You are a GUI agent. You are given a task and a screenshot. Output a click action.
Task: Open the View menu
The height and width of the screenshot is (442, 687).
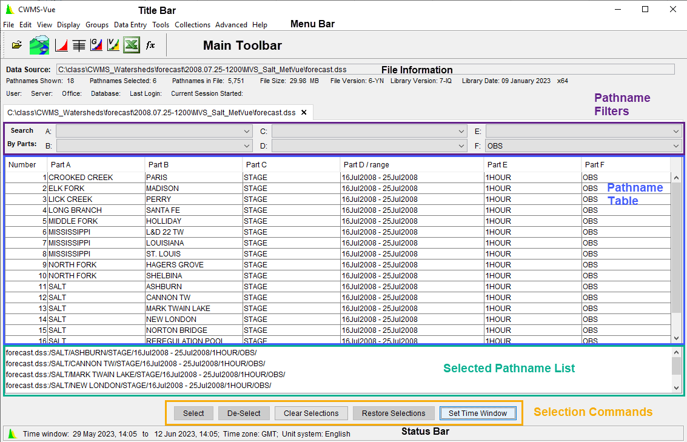[x=44, y=25]
